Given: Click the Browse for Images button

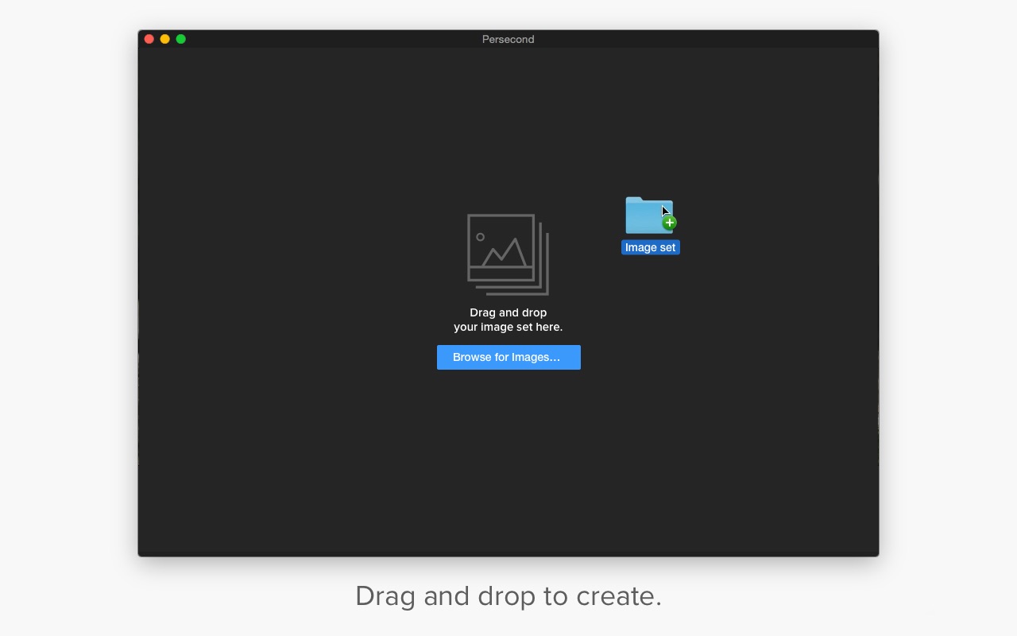Looking at the screenshot, I should click(x=508, y=357).
